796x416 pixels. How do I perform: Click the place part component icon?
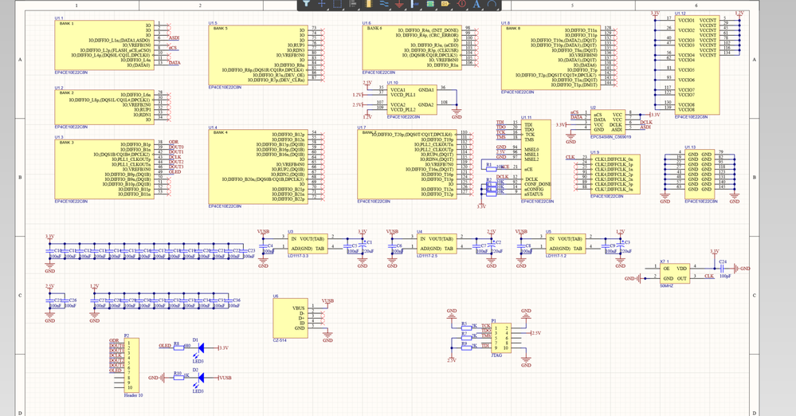[x=368, y=5]
